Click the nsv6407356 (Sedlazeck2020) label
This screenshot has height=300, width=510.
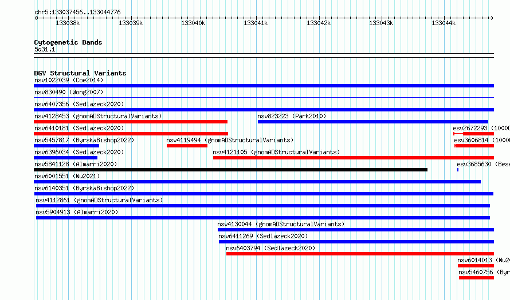[79, 104]
